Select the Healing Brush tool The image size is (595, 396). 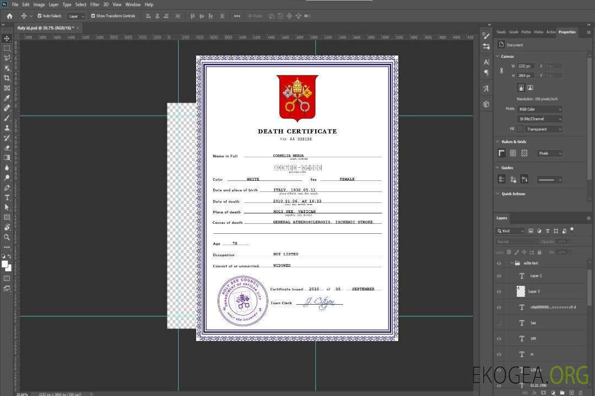click(7, 108)
